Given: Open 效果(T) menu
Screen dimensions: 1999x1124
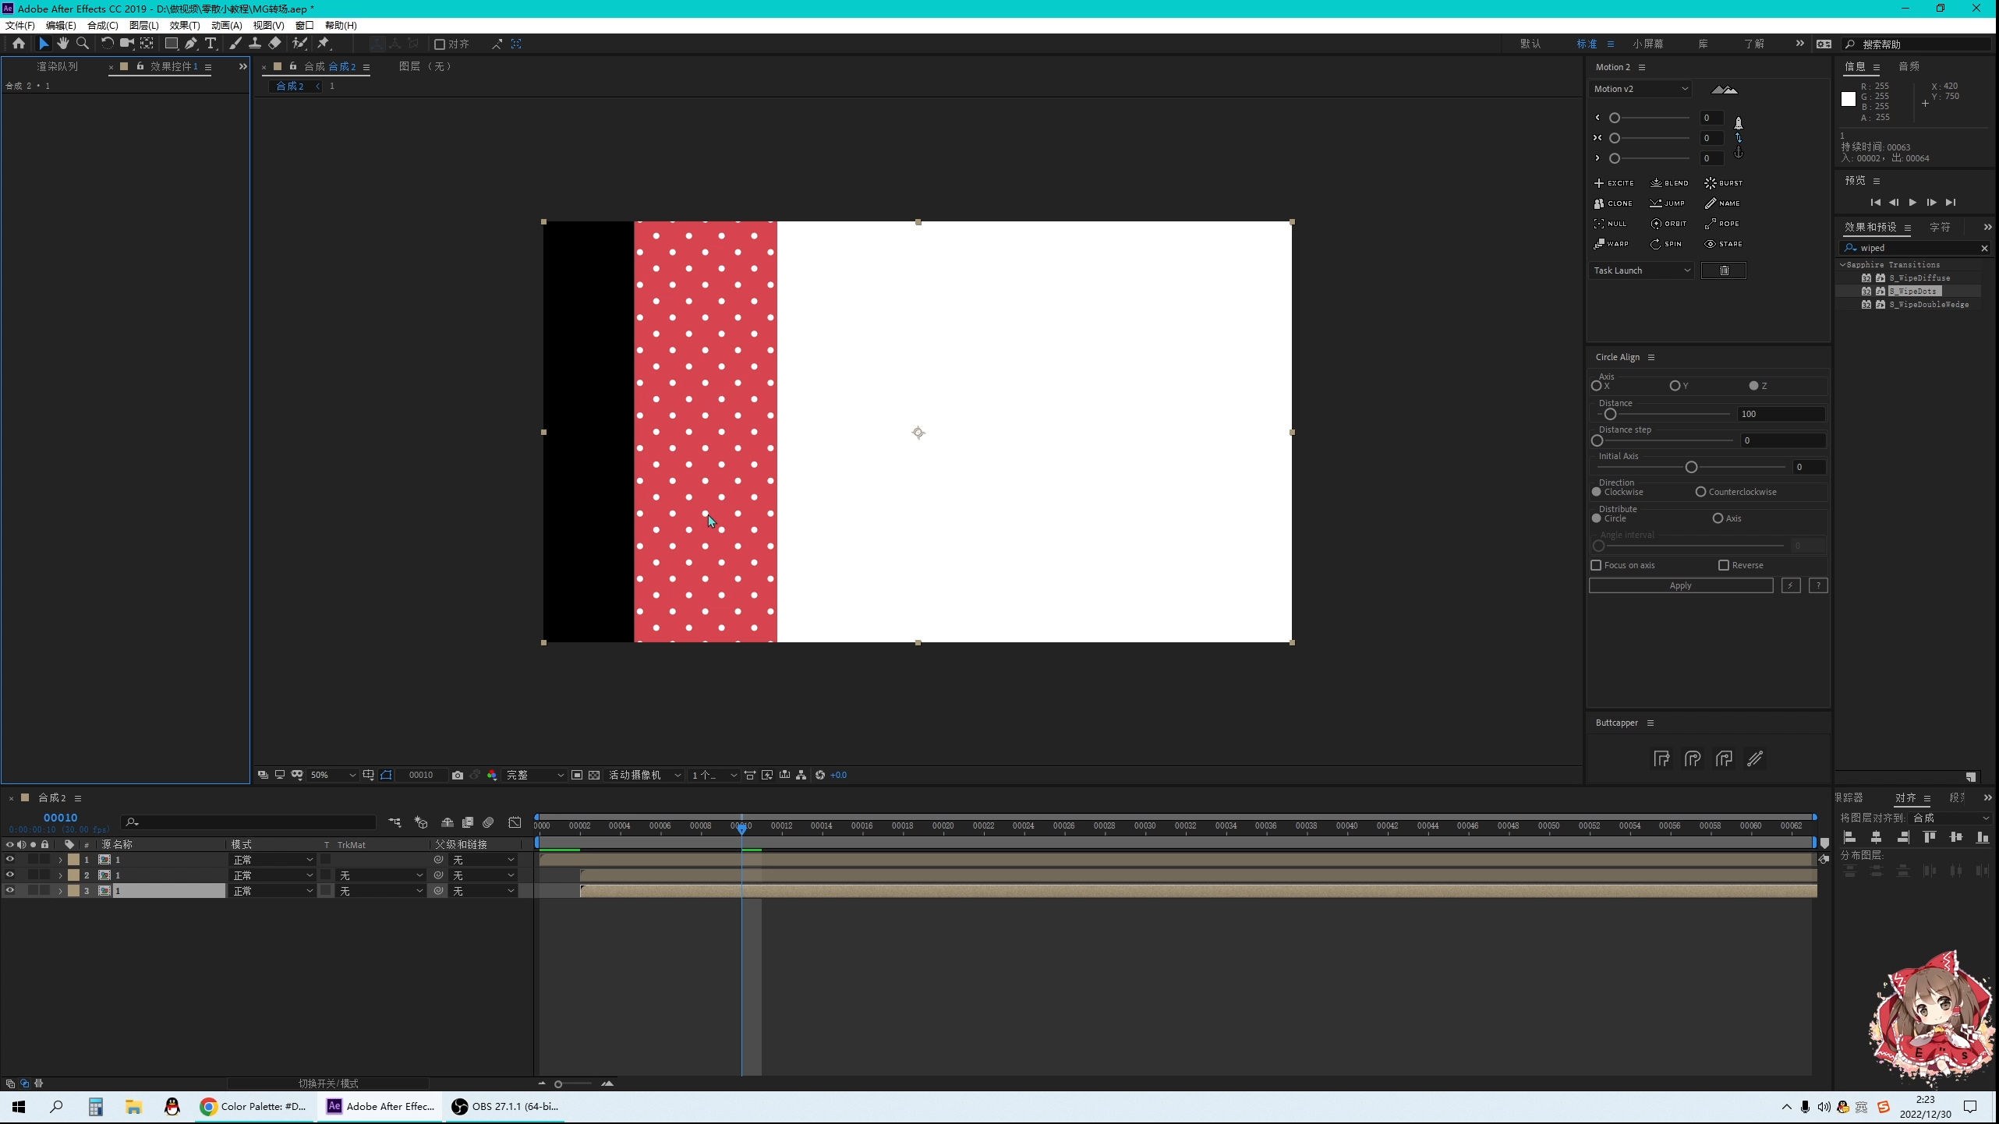Looking at the screenshot, I should pyautogui.click(x=185, y=25).
